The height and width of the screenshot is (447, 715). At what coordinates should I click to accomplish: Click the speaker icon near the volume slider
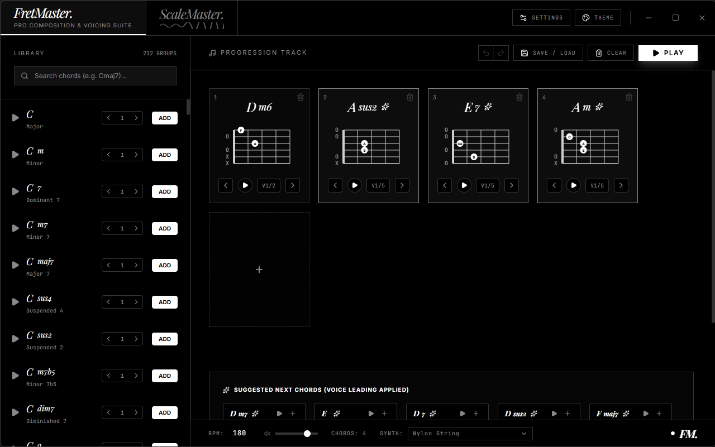[x=267, y=433]
